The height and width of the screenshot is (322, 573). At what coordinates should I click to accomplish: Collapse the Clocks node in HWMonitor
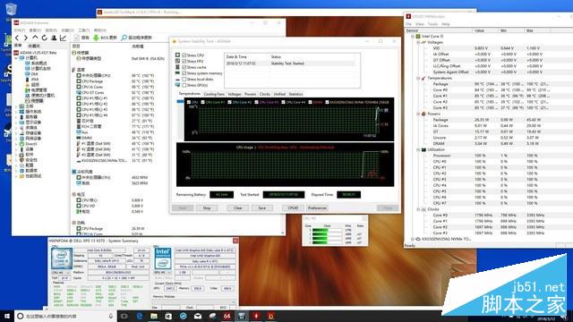click(x=418, y=209)
